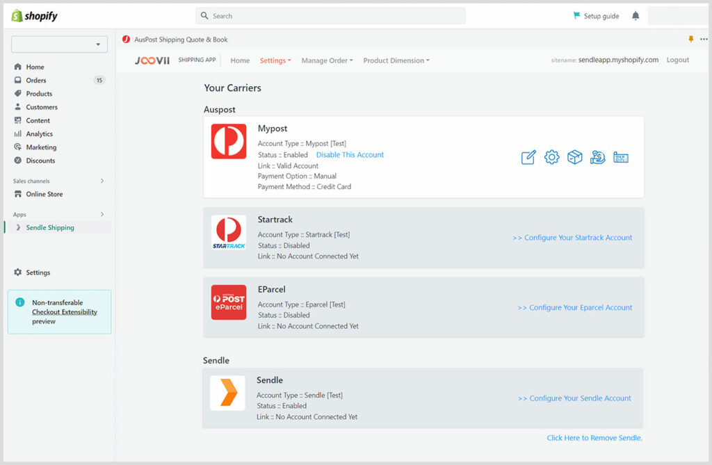Click the Mypost parcel box icon

(x=575, y=157)
